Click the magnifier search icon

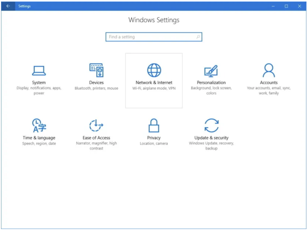(x=198, y=37)
